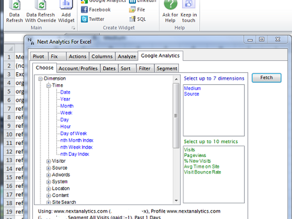The width and height of the screenshot is (292, 219).
Task: Create a File widget
Action: (x=137, y=9)
